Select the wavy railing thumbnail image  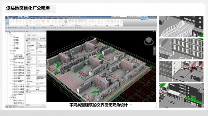(x=181, y=26)
